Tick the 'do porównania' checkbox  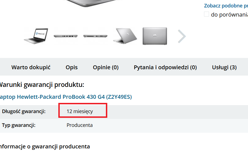pyautogui.click(x=207, y=14)
